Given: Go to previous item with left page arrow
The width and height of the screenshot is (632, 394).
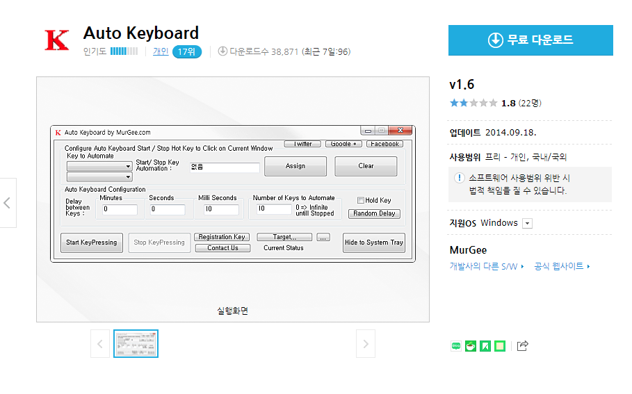Looking at the screenshot, I should pos(7,203).
